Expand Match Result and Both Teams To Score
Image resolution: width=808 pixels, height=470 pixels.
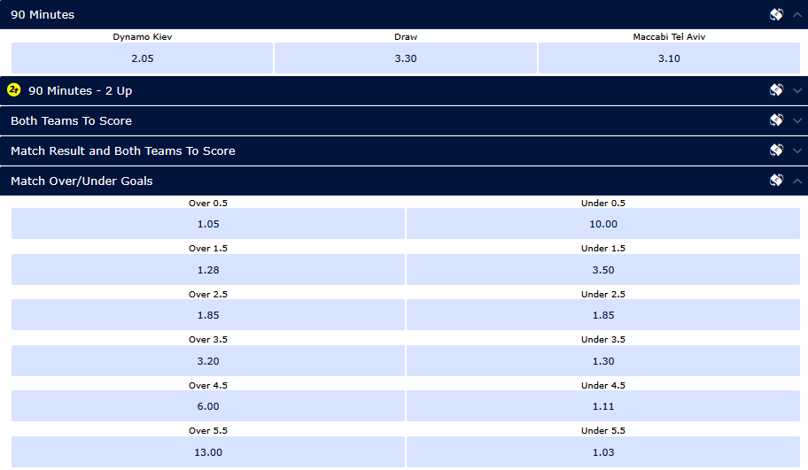click(x=797, y=150)
